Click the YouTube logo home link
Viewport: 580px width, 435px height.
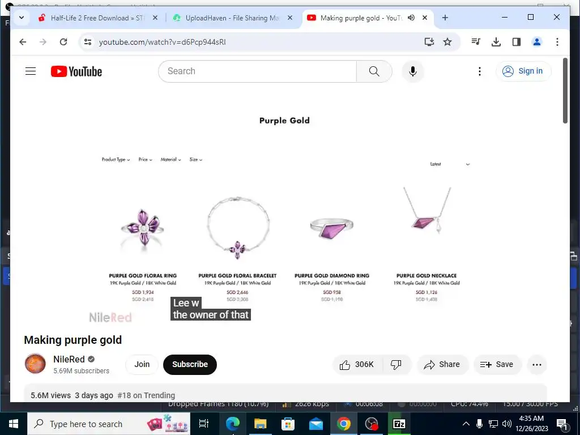tap(76, 71)
